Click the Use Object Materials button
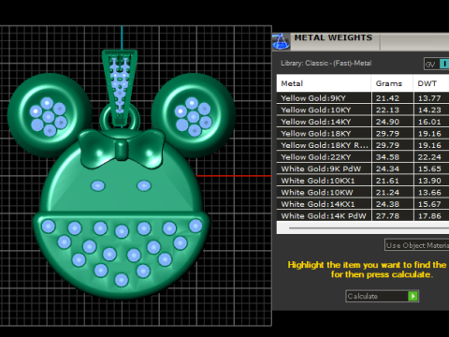449x337 pixels. pos(417,245)
